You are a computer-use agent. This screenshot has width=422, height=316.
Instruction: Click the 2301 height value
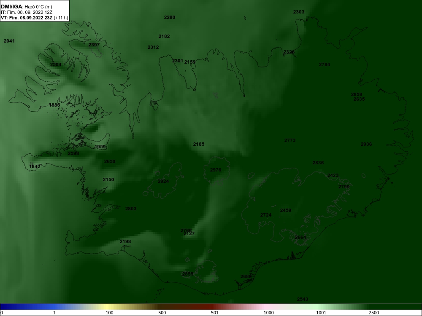tap(178, 61)
